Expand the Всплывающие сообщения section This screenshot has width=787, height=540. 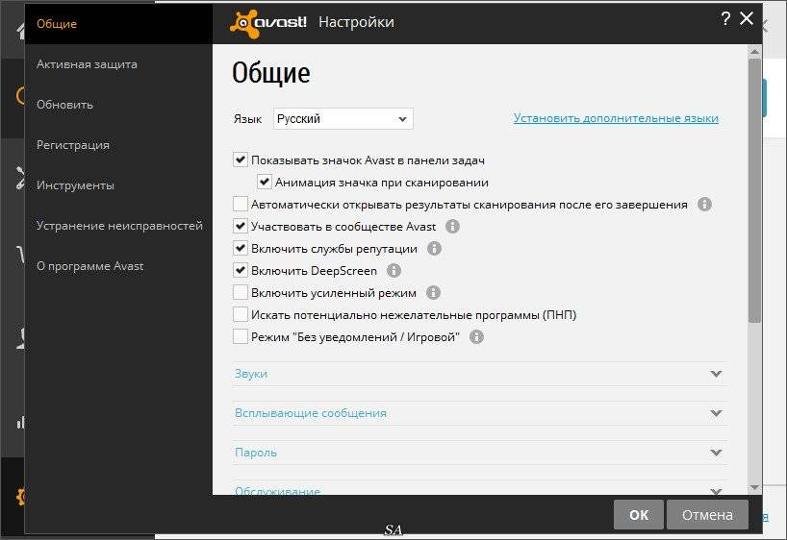pos(480,413)
